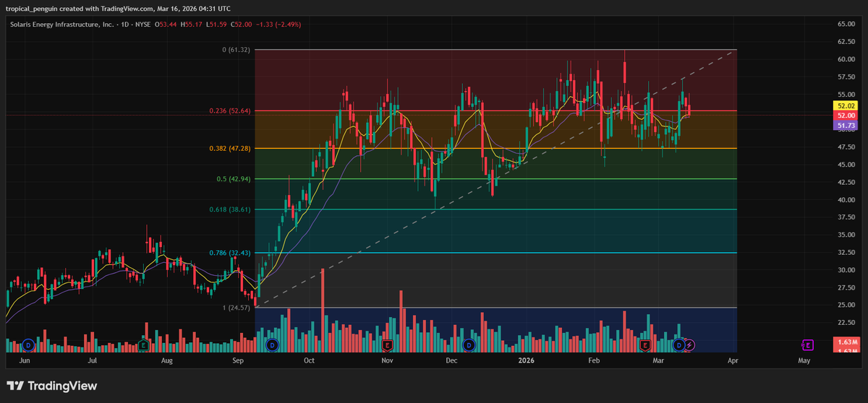Image resolution: width=868 pixels, height=403 pixels.
Task: Click the May label on time axis
Action: pos(804,359)
